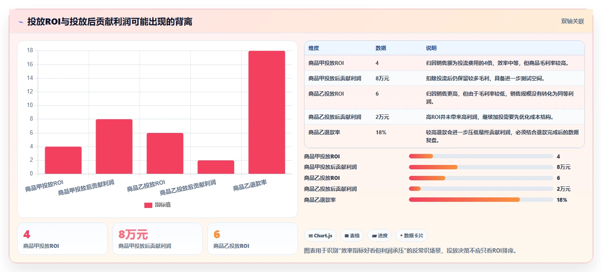This screenshot has height=272, width=602.
Task: Click description starting 归因销售额为投流费用的4倍
Action: coord(498,63)
